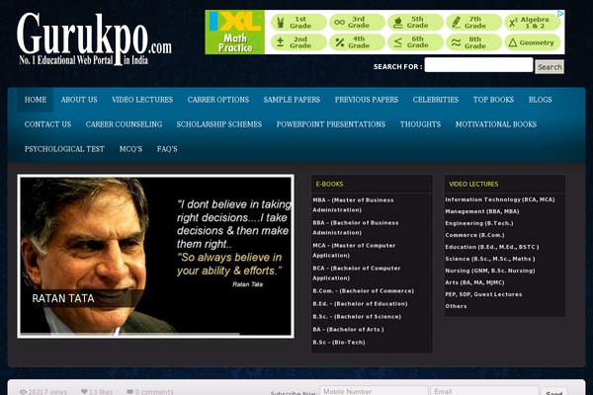Viewport: 593px width, 395px height.
Task: Open Psychological Test menu item
Action: click(x=64, y=149)
